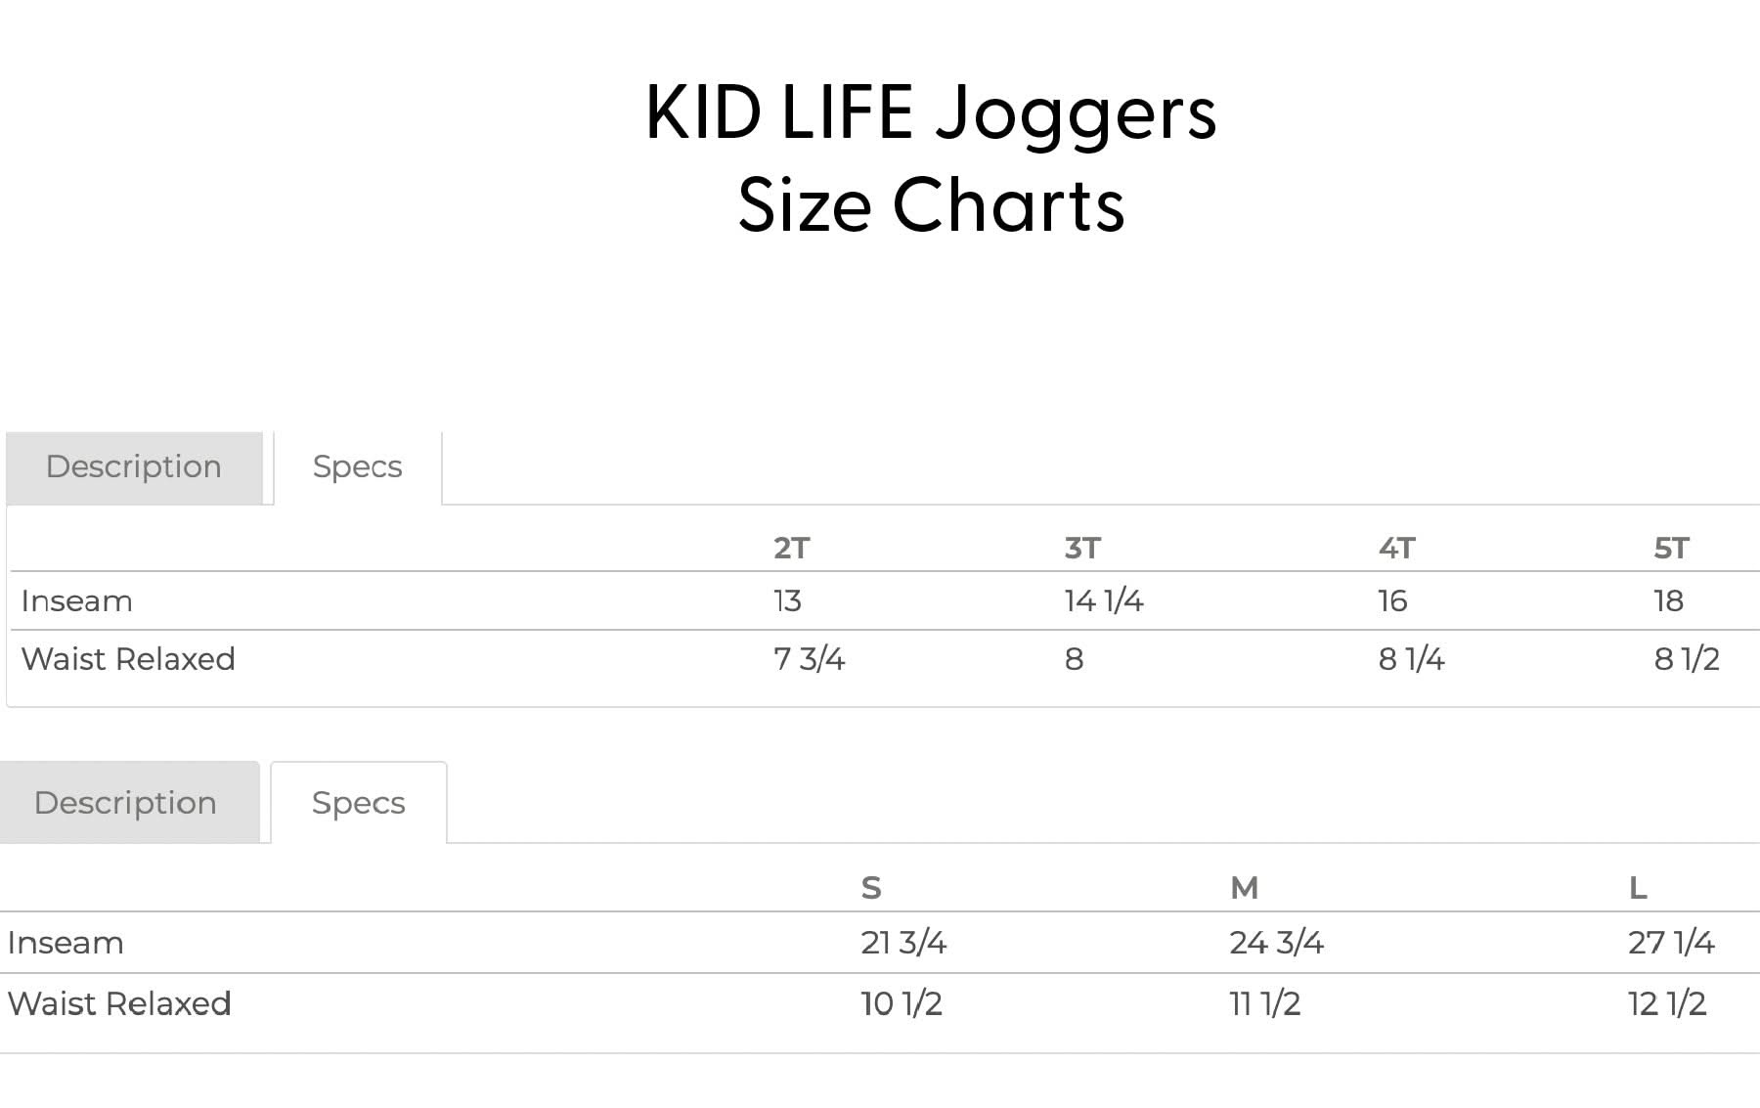The height and width of the screenshot is (1108, 1760).
Task: Open the Description tab in bottom section
Action: (x=125, y=802)
